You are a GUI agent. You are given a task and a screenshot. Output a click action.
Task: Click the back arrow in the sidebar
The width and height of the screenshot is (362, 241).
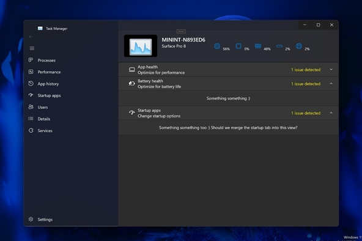(x=31, y=37)
